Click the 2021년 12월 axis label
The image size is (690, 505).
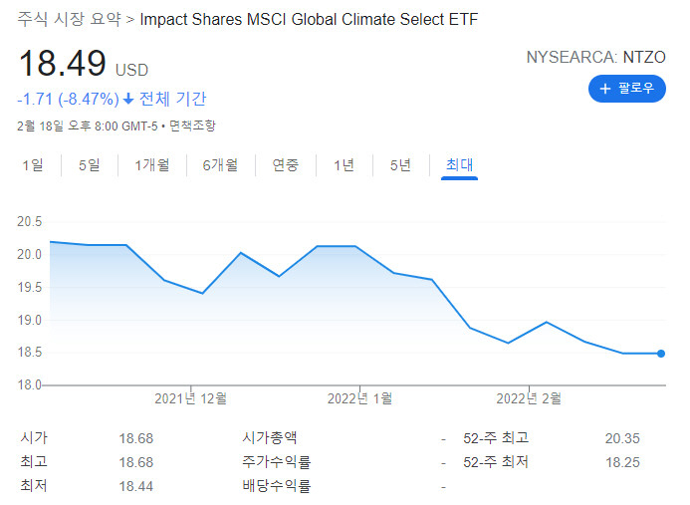pos(190,398)
